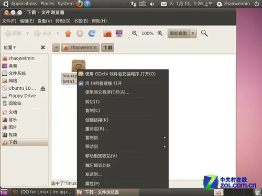Click the zhaoweimin path bar button
The width and height of the screenshot is (262, 196).
pyautogui.click(x=80, y=48)
